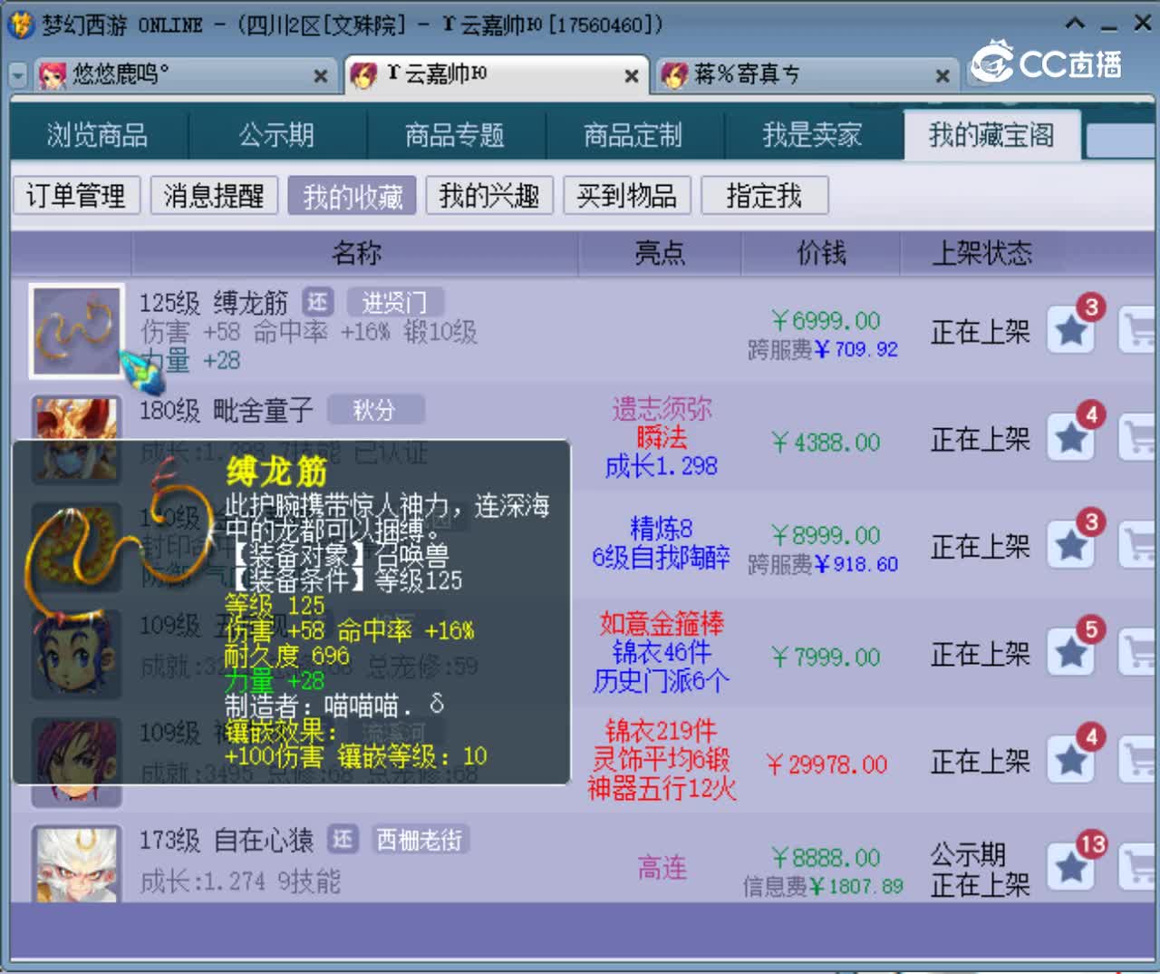Click the 精炼8 highlight text
This screenshot has height=974, width=1160.
pyautogui.click(x=662, y=528)
